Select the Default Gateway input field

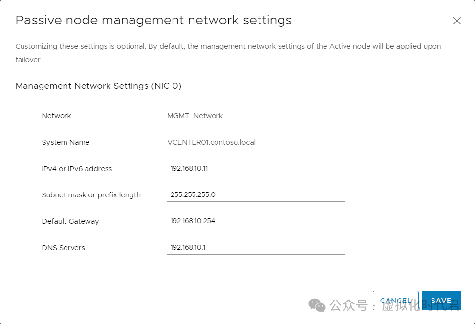(x=256, y=221)
